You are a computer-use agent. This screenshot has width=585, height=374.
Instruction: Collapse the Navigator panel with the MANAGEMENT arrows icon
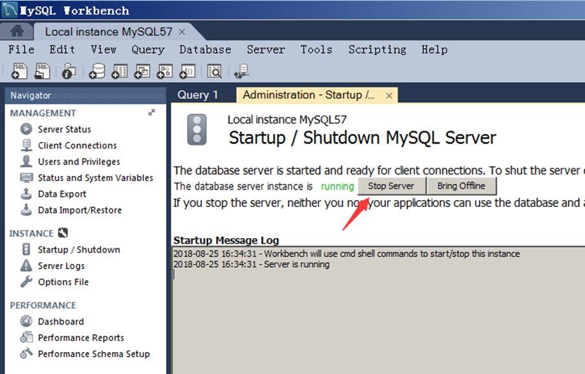(x=151, y=112)
